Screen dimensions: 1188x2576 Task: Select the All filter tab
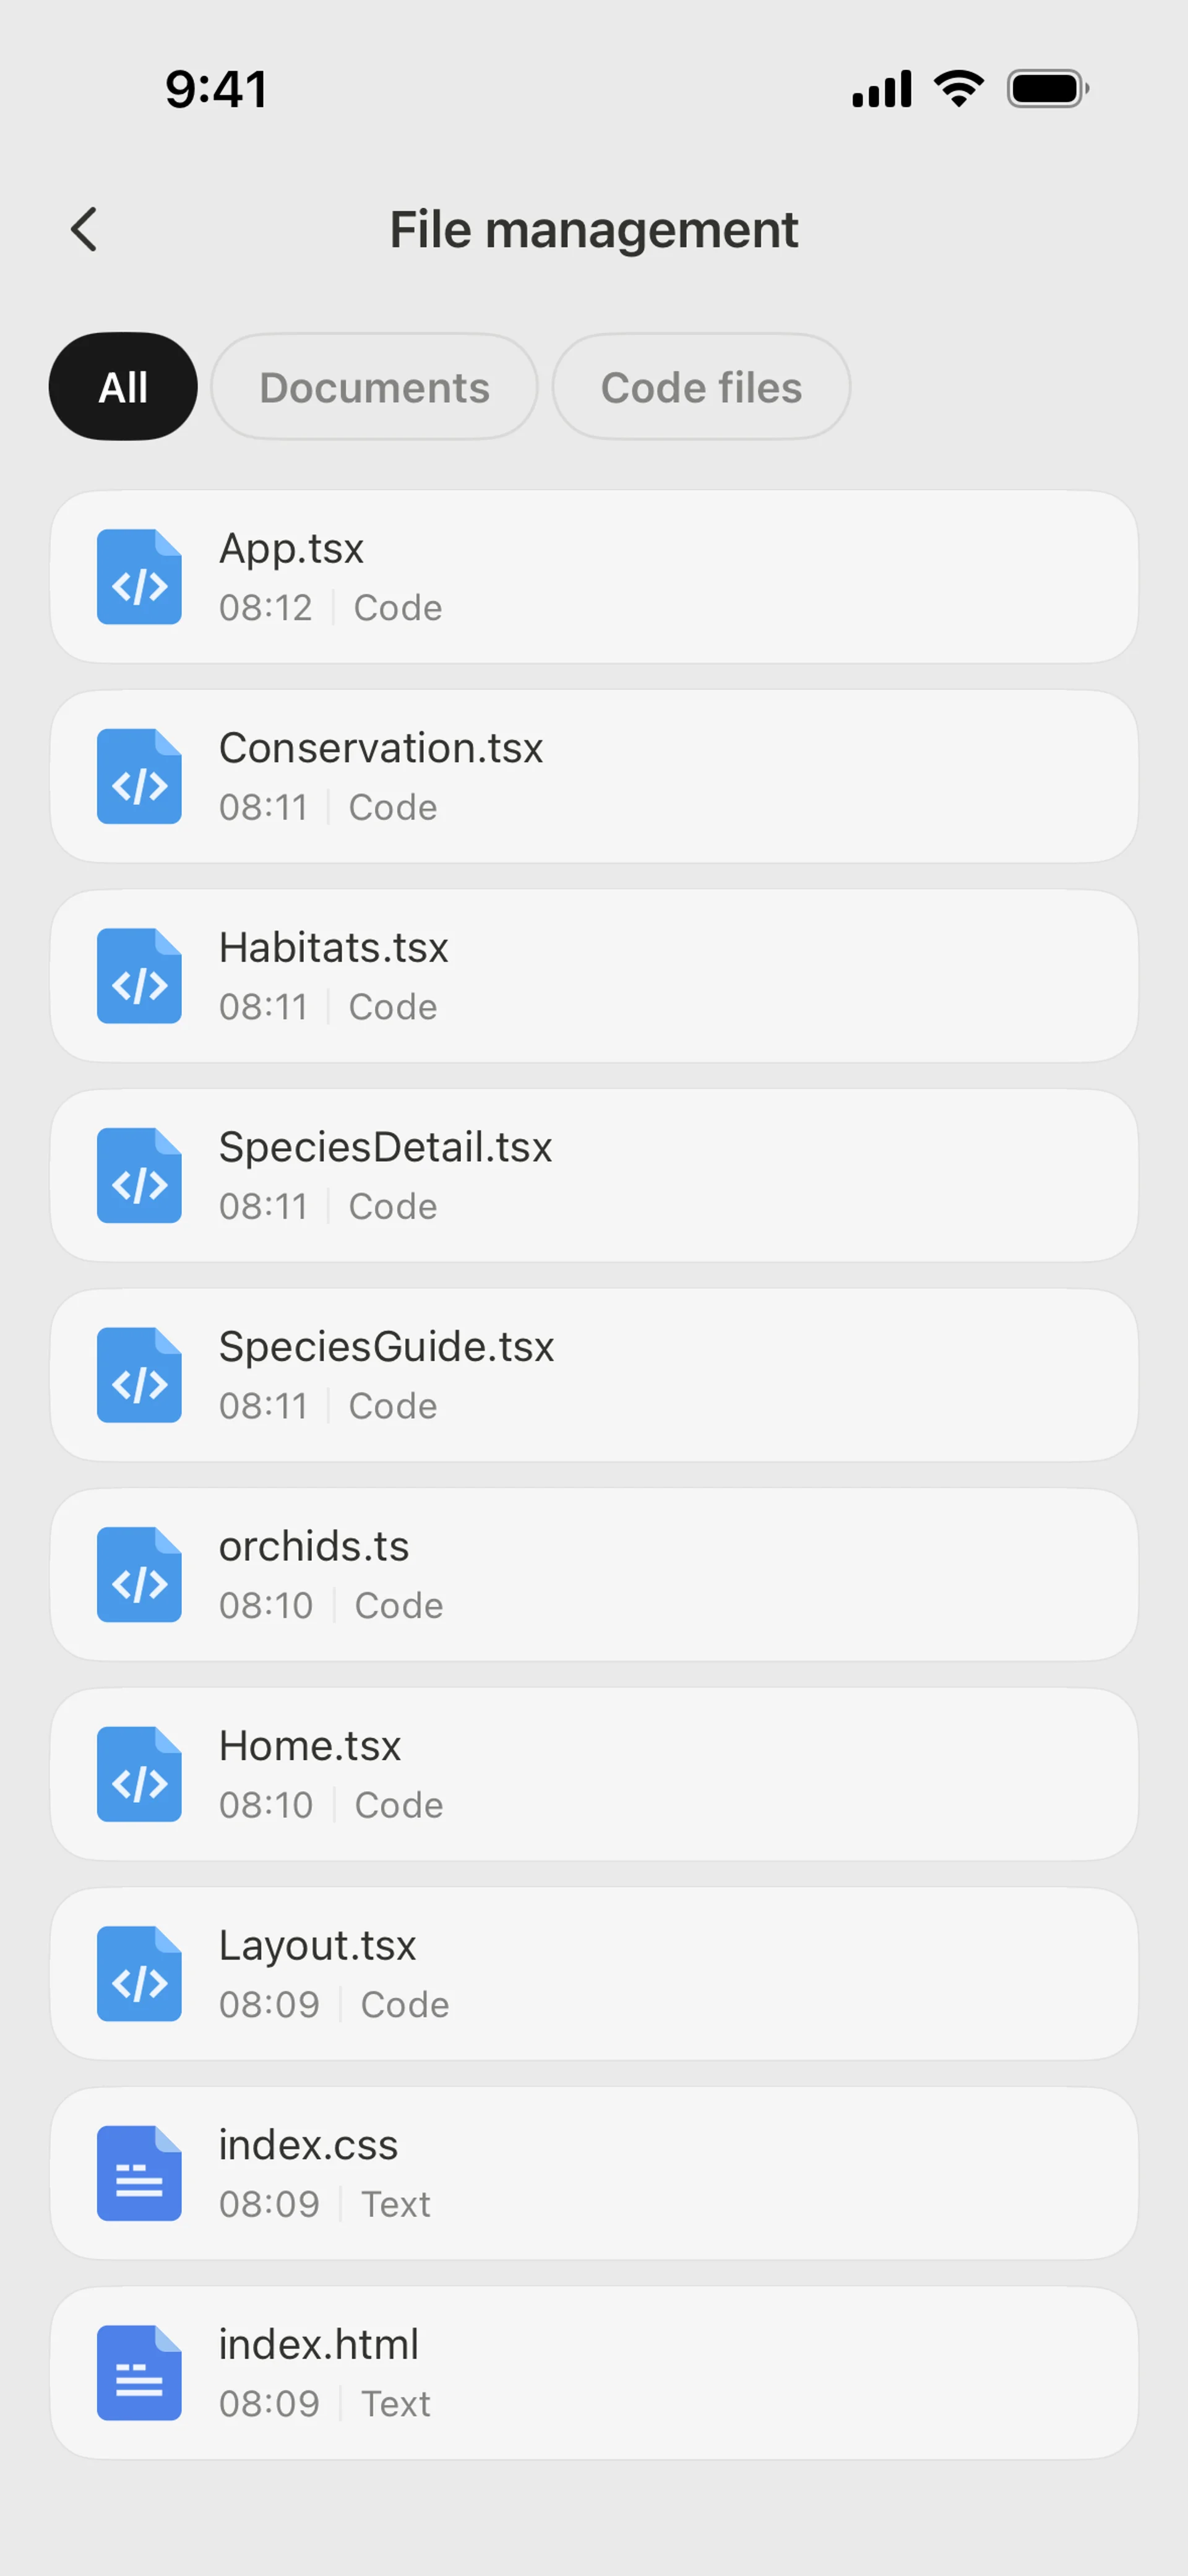[x=123, y=387]
